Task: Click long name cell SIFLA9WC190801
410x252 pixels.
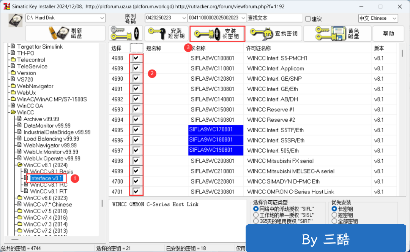Action: [x=216, y=150]
